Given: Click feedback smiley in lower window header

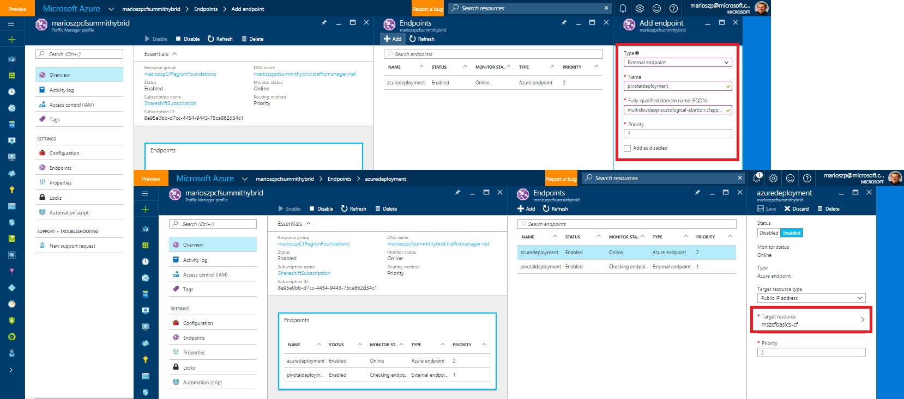Looking at the screenshot, I should coord(790,178).
